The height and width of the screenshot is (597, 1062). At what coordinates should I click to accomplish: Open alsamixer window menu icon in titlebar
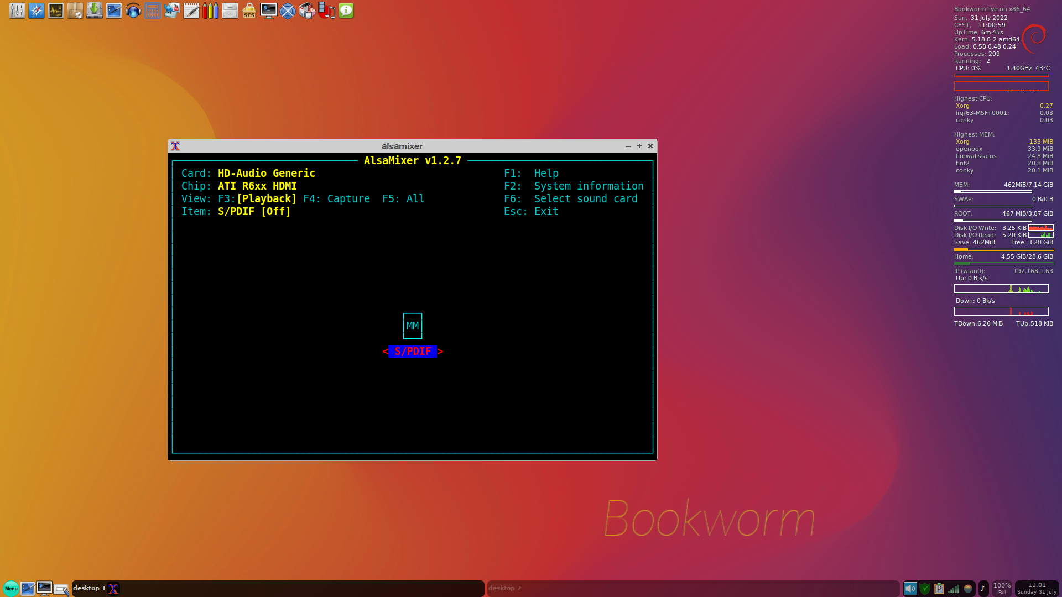175,146
